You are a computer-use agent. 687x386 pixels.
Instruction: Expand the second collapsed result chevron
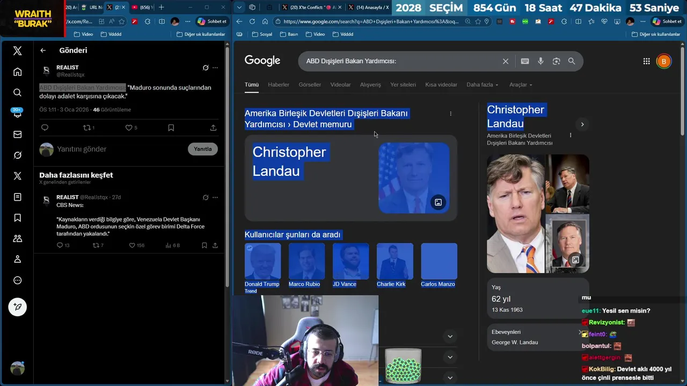click(450, 357)
